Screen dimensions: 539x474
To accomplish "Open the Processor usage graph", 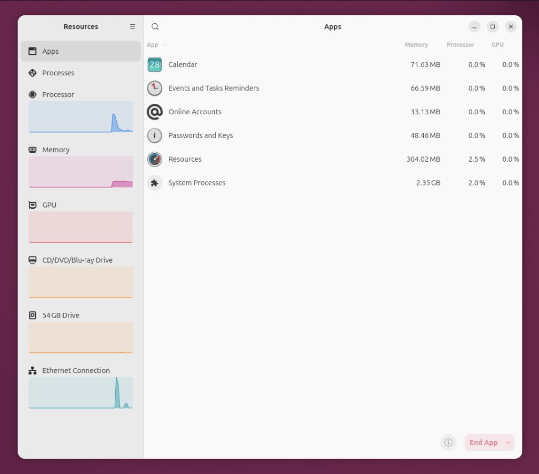I will click(x=81, y=116).
